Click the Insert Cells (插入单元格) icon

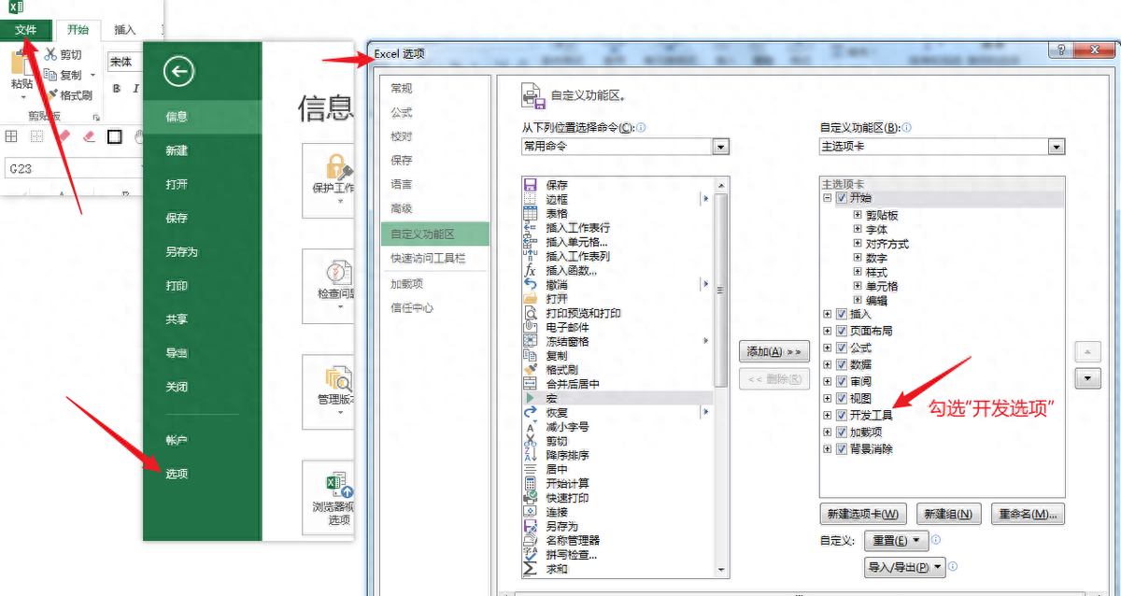[x=530, y=242]
